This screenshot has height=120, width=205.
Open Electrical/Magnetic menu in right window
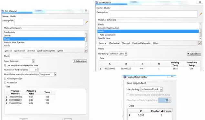[x=141, y=43]
